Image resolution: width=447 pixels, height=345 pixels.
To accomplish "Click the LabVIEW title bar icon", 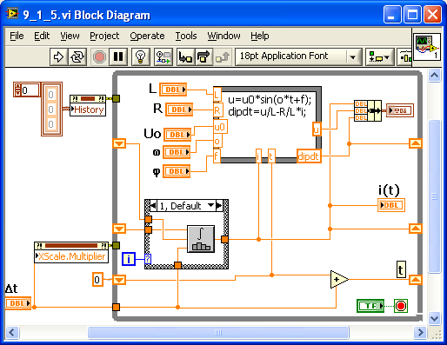I will point(12,14).
